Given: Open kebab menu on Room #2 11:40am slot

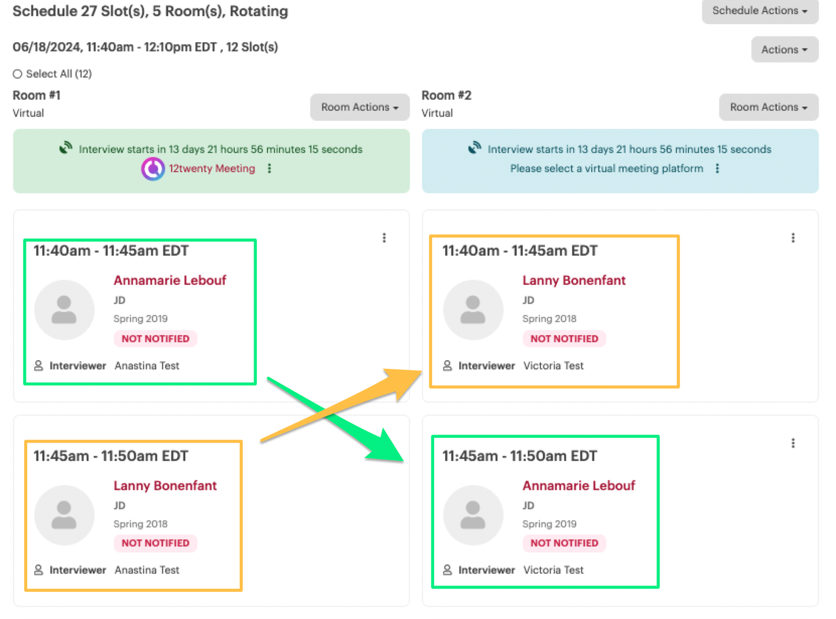Looking at the screenshot, I should [x=793, y=238].
